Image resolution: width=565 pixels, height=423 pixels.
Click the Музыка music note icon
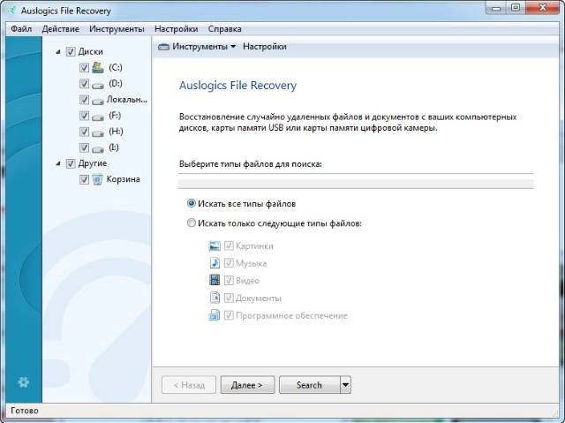tap(215, 263)
